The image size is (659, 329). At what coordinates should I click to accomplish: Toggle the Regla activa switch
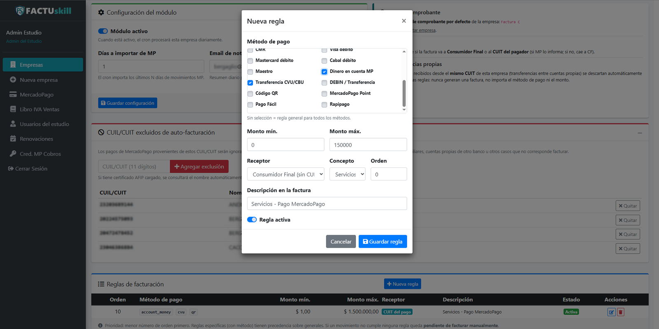(252, 220)
